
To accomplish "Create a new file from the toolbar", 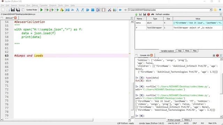I will pyautogui.click(x=3, y=10).
